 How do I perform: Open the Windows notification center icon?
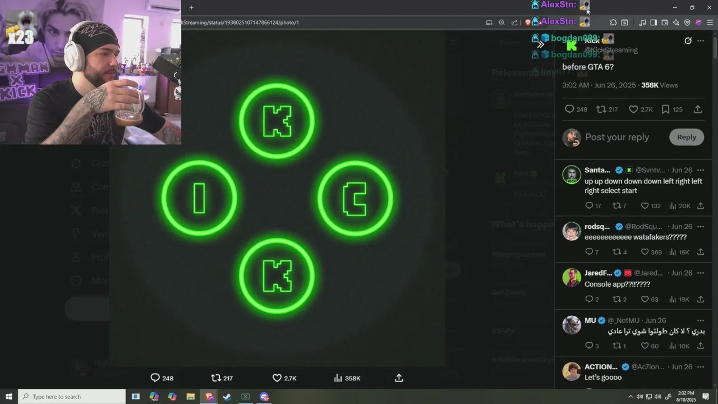pos(706,397)
